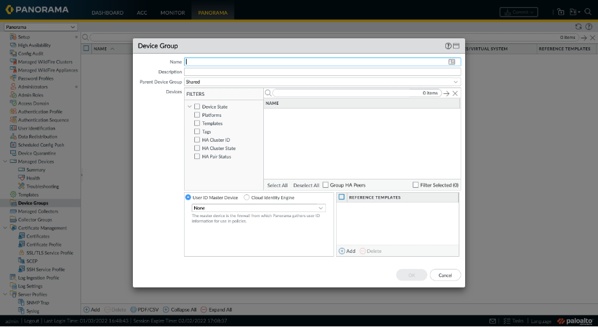This screenshot has width=598, height=327.
Task: Click the Device Quarantine icon
Action: point(13,153)
